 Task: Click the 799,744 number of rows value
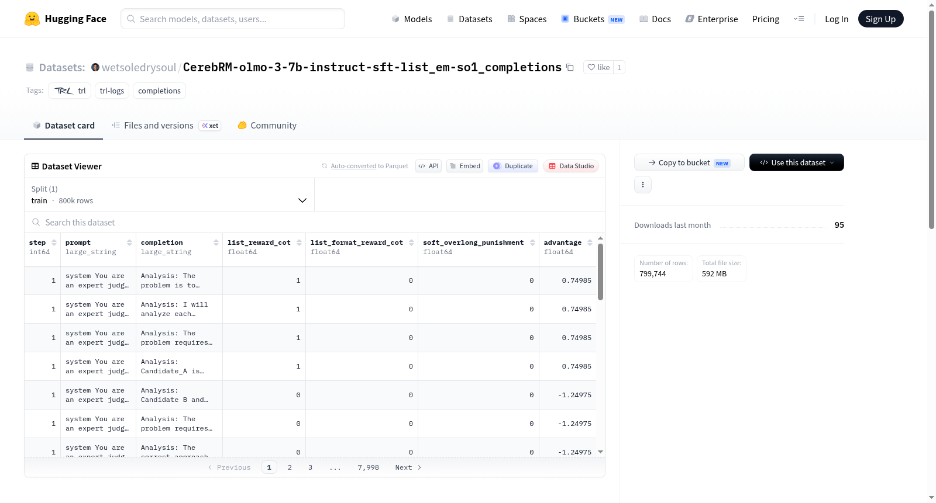[x=653, y=273]
